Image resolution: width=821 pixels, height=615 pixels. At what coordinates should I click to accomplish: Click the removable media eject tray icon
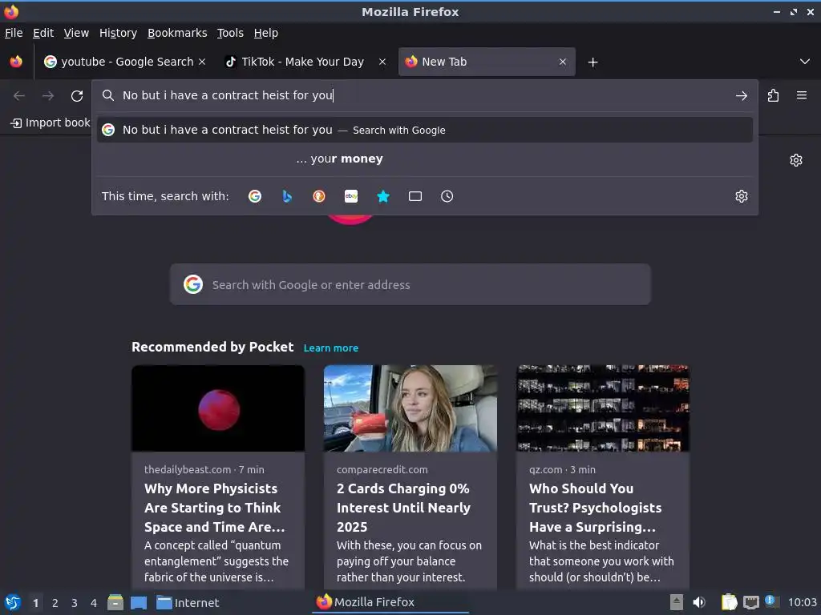point(677,602)
